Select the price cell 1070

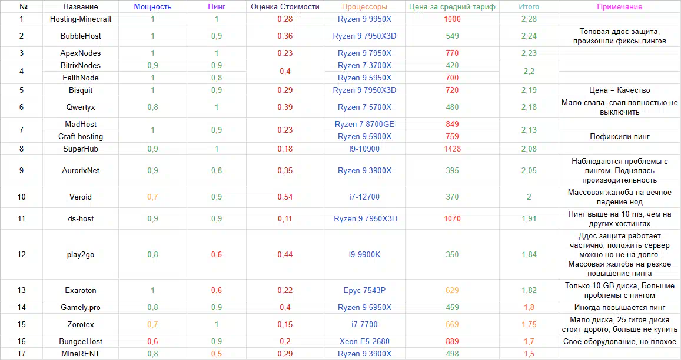[452, 219]
